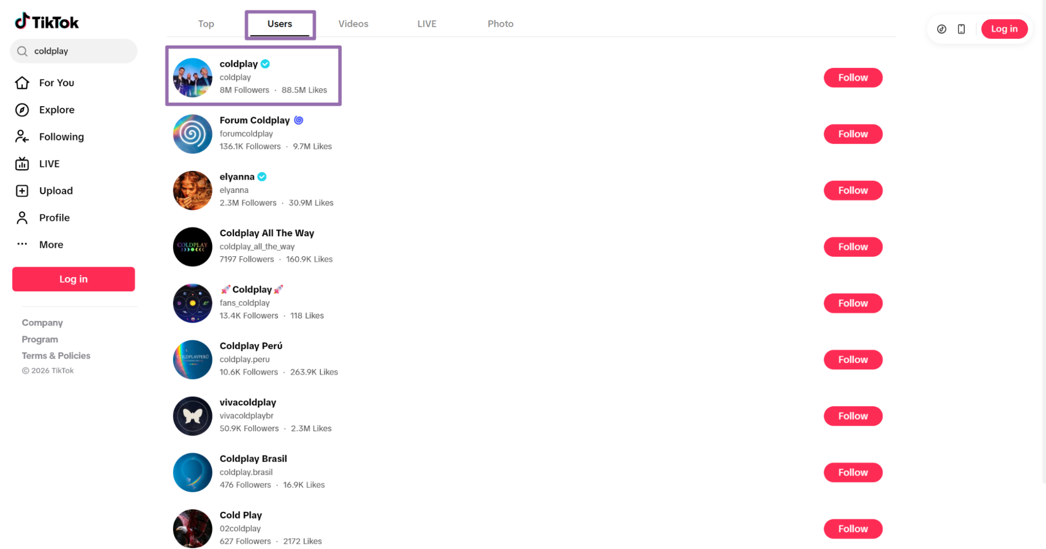Click the Forum Coldplay badge icon
This screenshot has width=1046, height=549.
click(x=298, y=120)
